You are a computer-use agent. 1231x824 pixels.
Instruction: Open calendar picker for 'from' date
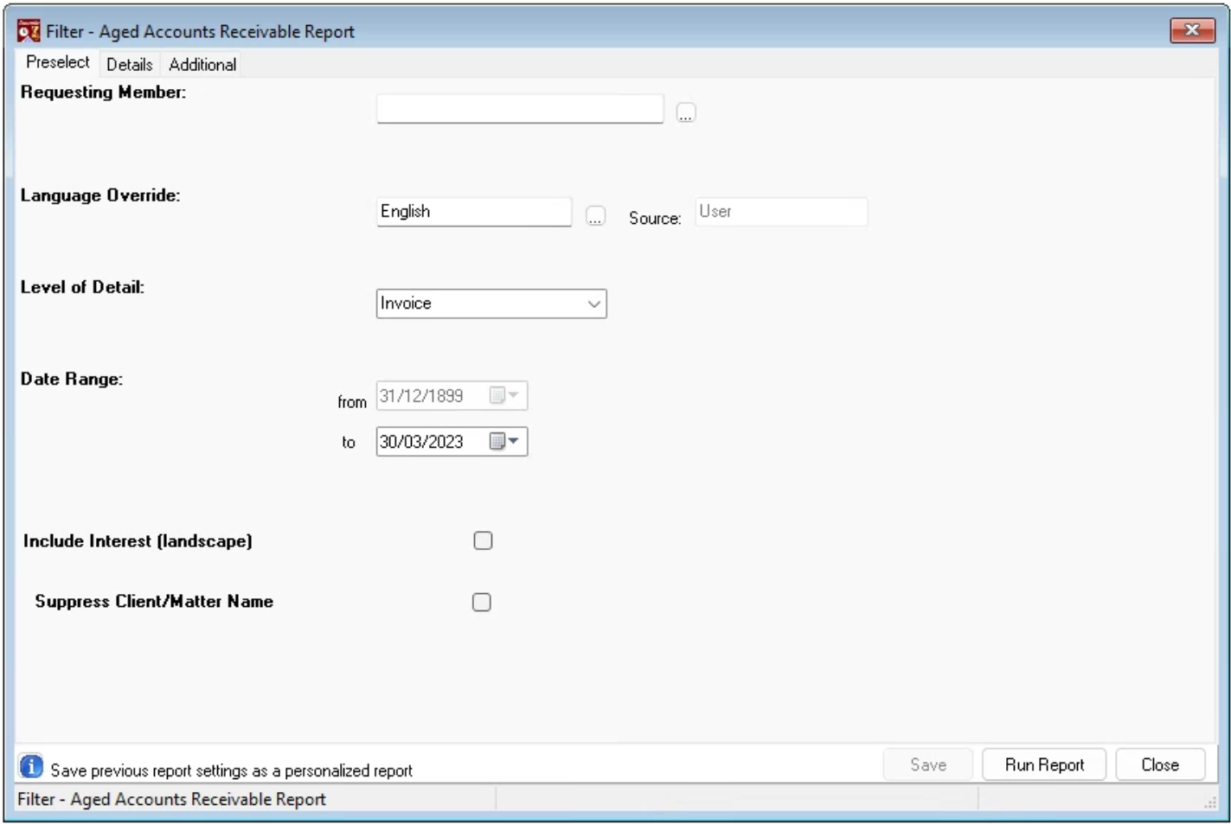tap(504, 395)
